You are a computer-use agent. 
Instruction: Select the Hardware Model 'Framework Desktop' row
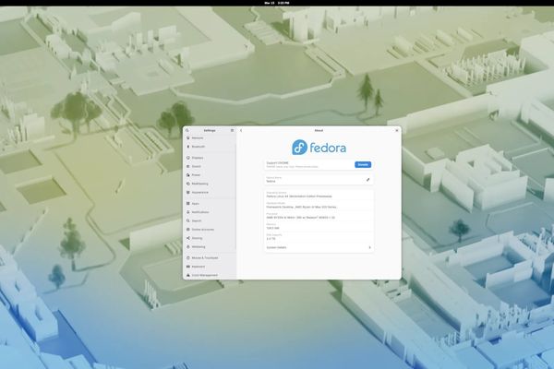(319, 206)
